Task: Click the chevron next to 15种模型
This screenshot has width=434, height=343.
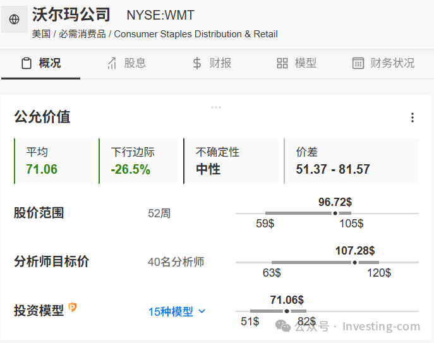Action: [x=202, y=311]
